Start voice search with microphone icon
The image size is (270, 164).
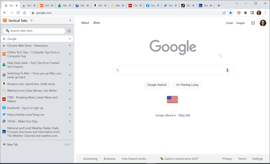click(x=227, y=70)
